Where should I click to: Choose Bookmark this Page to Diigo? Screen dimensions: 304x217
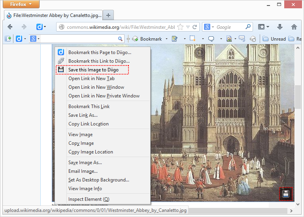coord(102,52)
